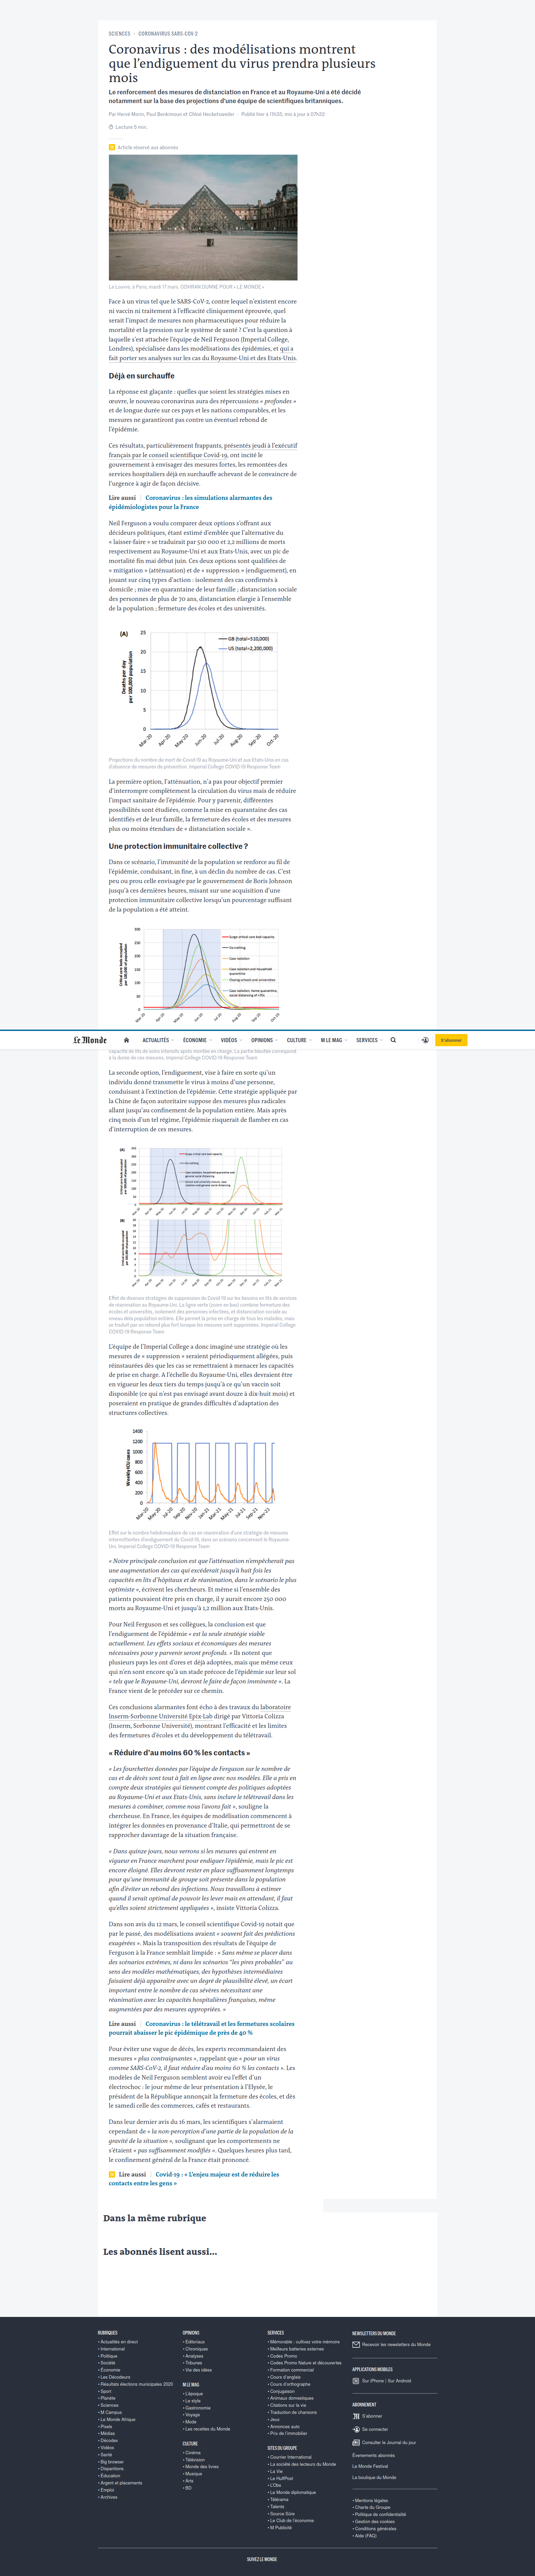Open Courrier International footer link
The height and width of the screenshot is (2576, 535).
tap(290, 2457)
